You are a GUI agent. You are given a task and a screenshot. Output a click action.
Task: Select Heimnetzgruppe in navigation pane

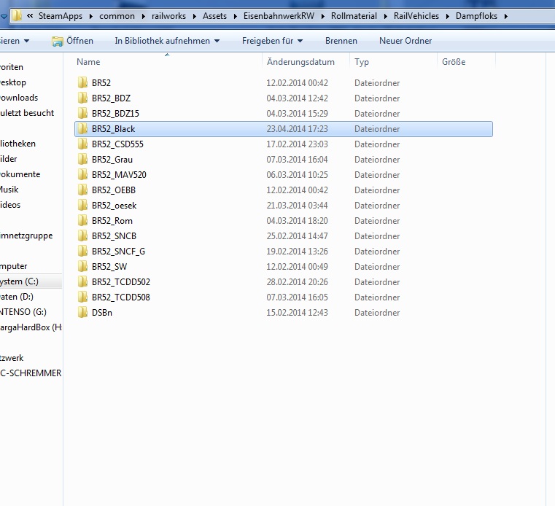click(x=26, y=236)
